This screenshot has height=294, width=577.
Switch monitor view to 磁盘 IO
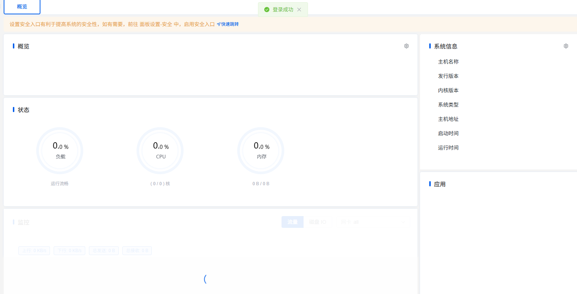(318, 222)
